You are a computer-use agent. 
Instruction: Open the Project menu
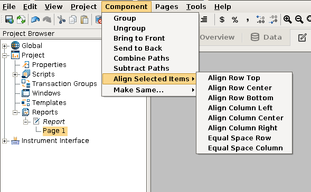(x=84, y=7)
